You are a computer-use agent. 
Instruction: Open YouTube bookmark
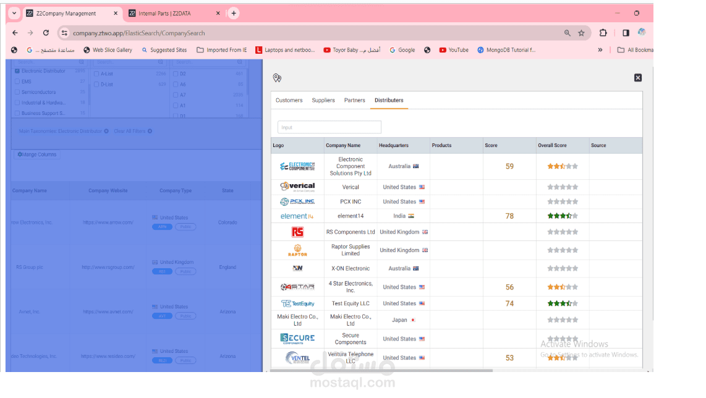(x=454, y=50)
